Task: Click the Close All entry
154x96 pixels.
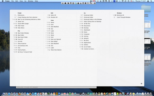Action: point(20,39)
